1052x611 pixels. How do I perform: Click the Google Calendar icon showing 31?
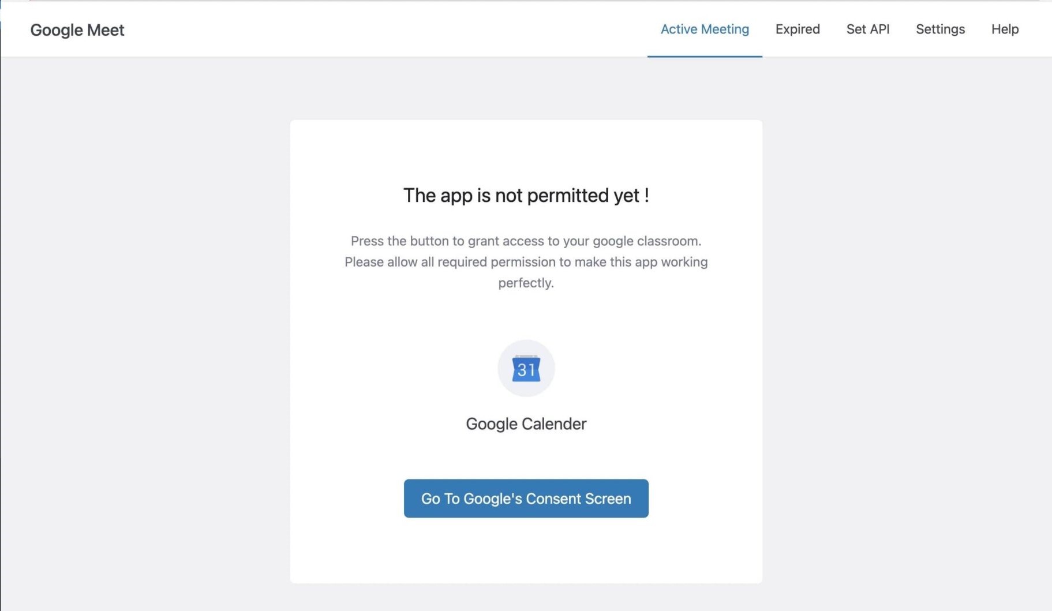[526, 369]
